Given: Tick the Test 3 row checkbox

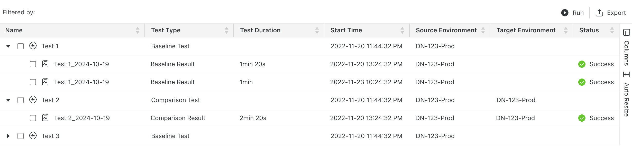Looking at the screenshot, I should [x=21, y=136].
